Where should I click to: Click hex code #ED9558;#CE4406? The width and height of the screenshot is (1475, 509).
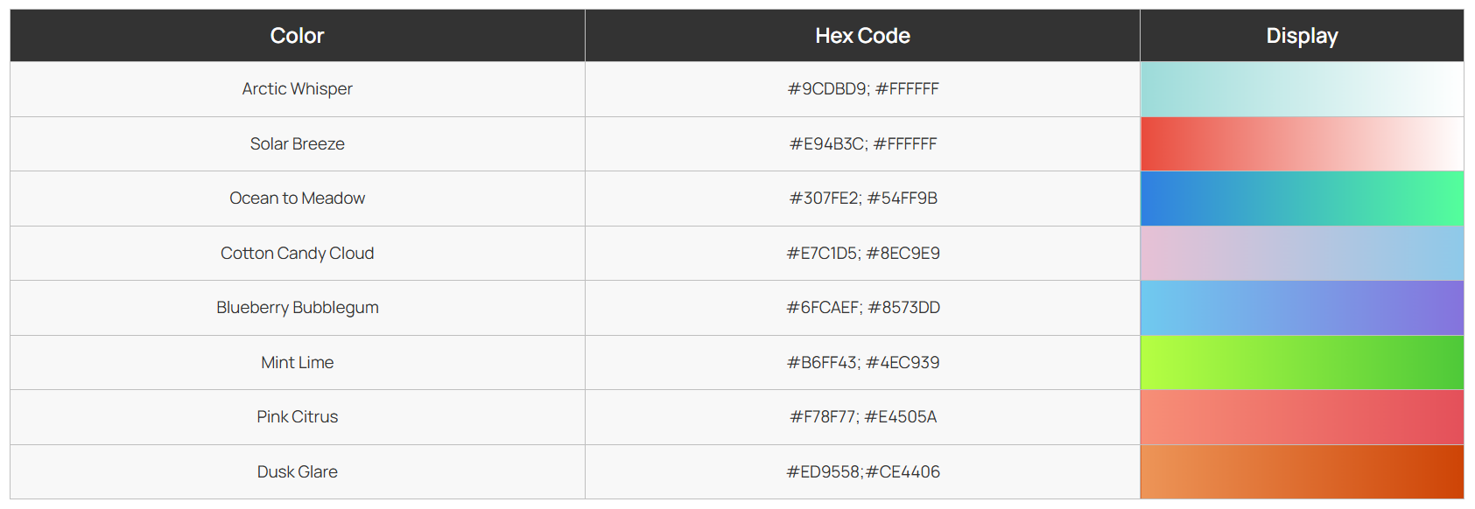coord(863,471)
